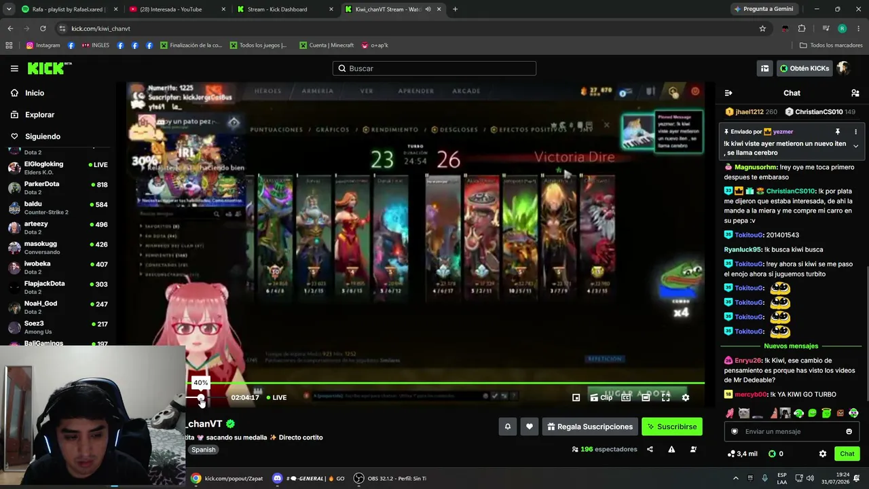Click username jhael1212 in the chat leaderboard

point(750,112)
